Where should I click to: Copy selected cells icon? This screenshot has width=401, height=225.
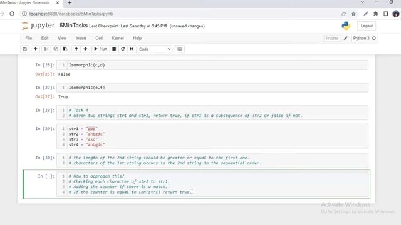click(56, 49)
